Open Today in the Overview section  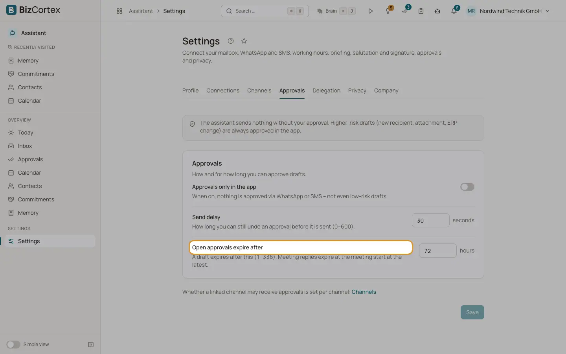click(50, 133)
